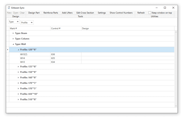Open Edit Cross Section tool
The height and width of the screenshot is (119, 184).
coord(85,13)
